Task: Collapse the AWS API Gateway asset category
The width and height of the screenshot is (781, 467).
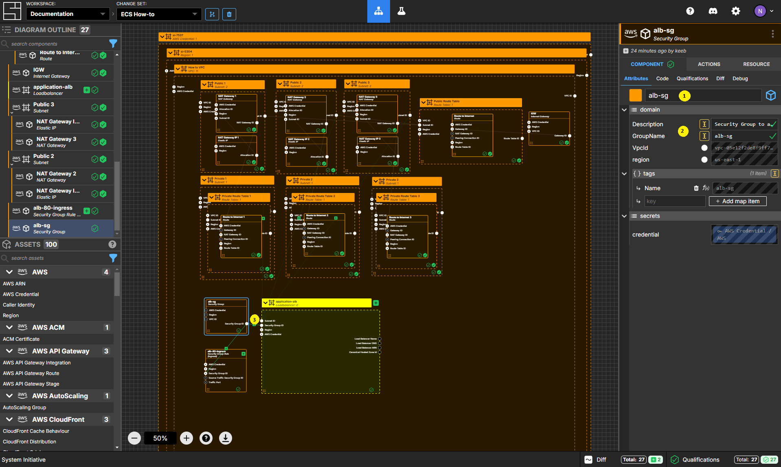Action: (x=9, y=351)
